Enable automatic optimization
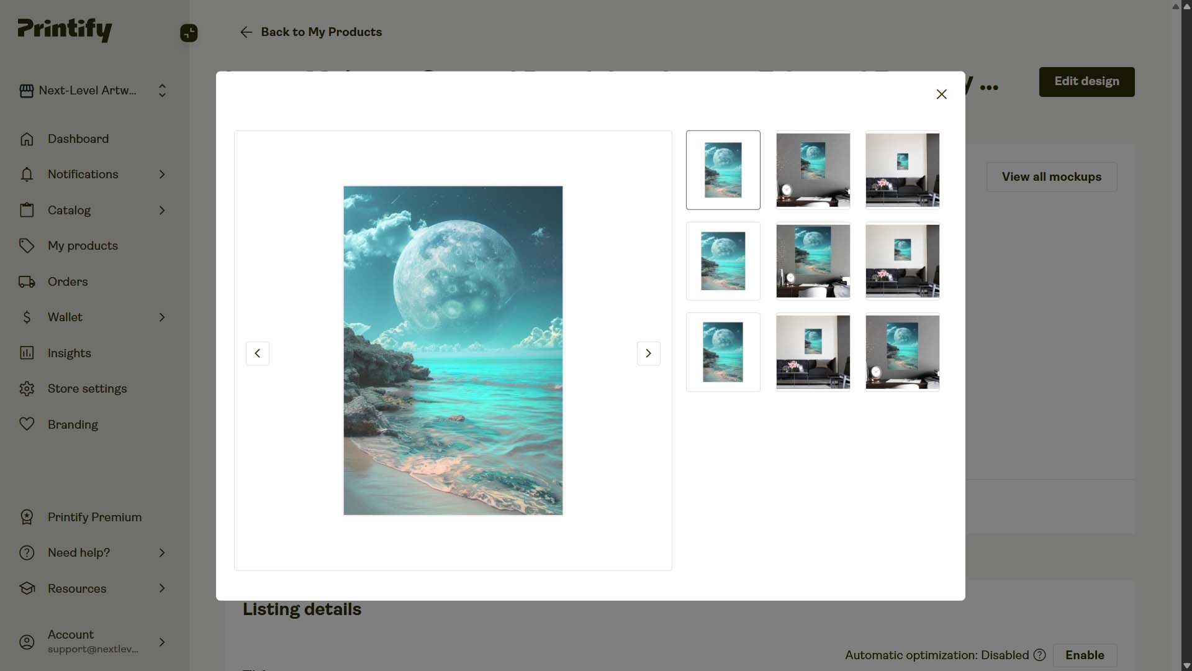The width and height of the screenshot is (1192, 671). click(x=1084, y=655)
